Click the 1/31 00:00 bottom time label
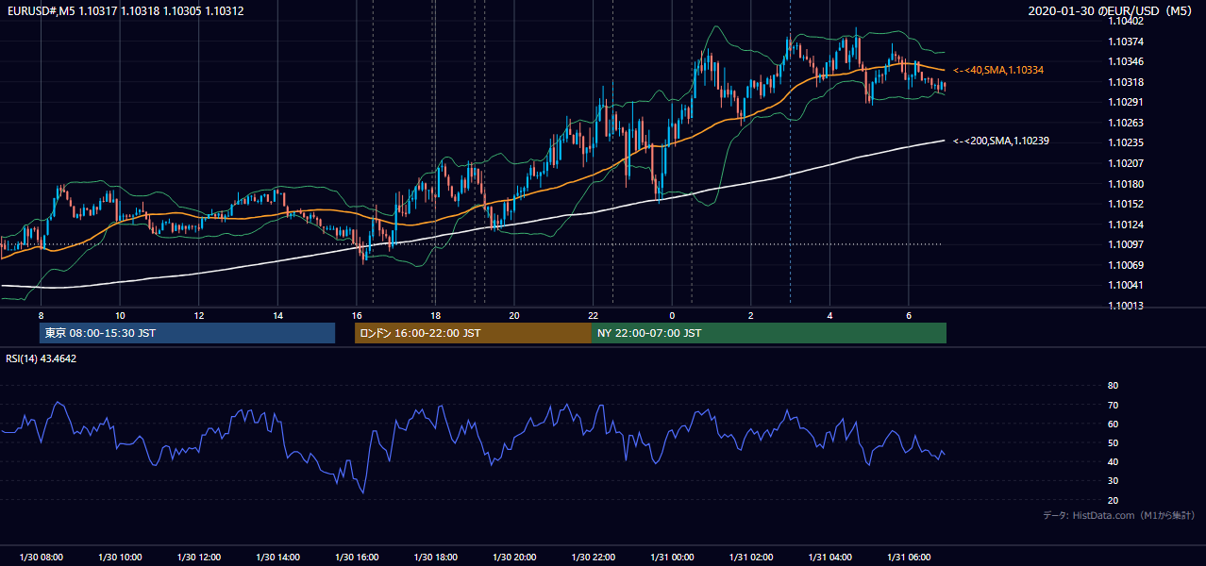The image size is (1206, 566). pyautogui.click(x=672, y=558)
